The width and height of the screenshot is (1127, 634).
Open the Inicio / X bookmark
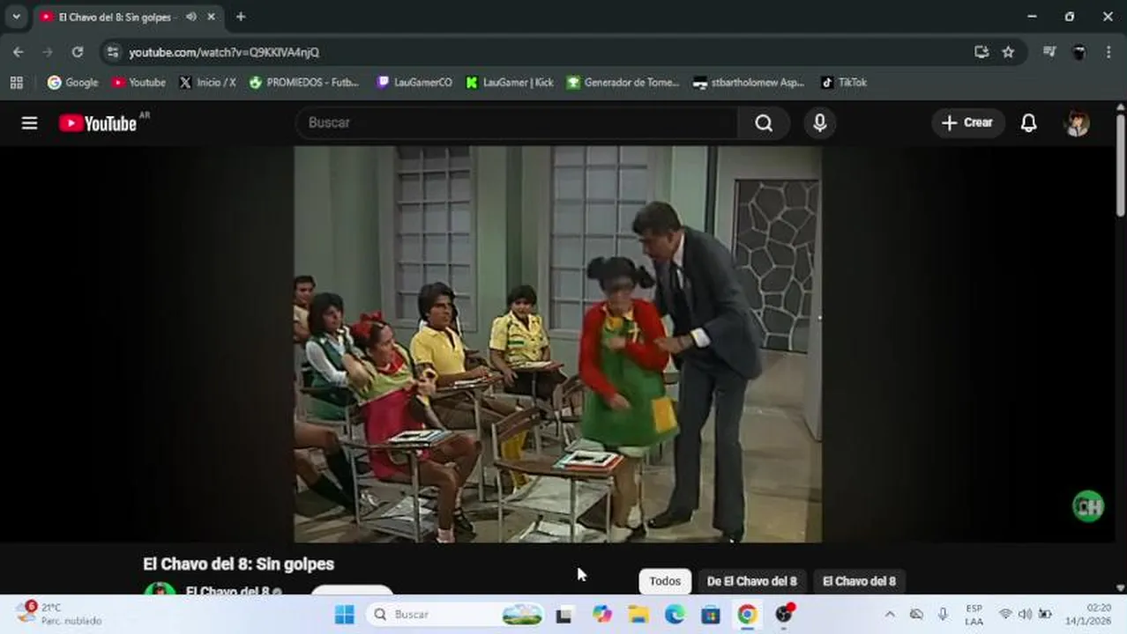pyautogui.click(x=207, y=82)
